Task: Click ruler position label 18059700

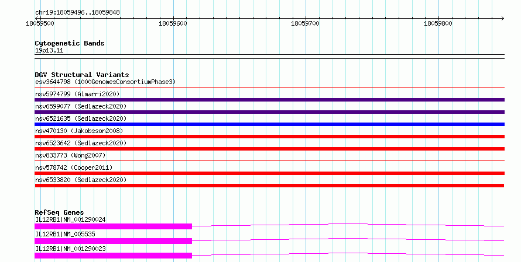Action: pos(305,23)
